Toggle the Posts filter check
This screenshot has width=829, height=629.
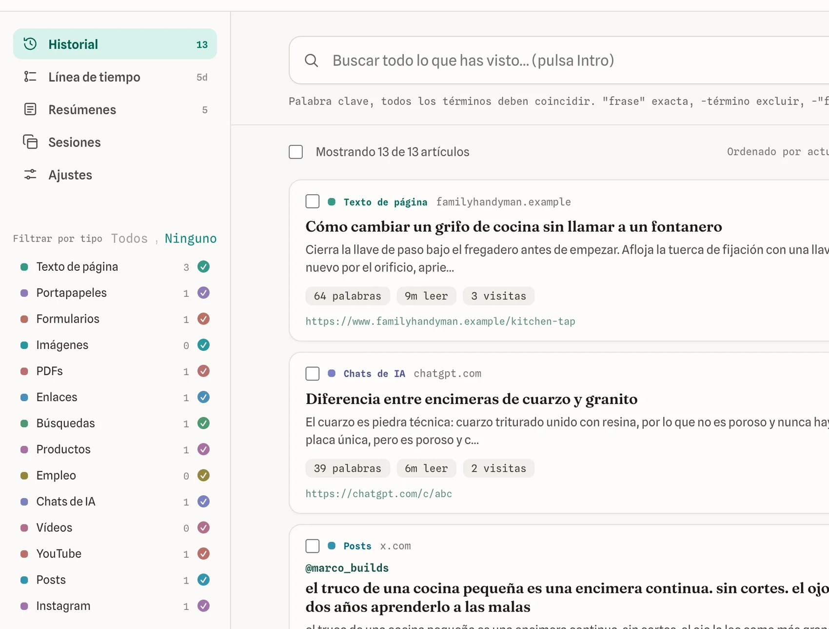(x=203, y=580)
